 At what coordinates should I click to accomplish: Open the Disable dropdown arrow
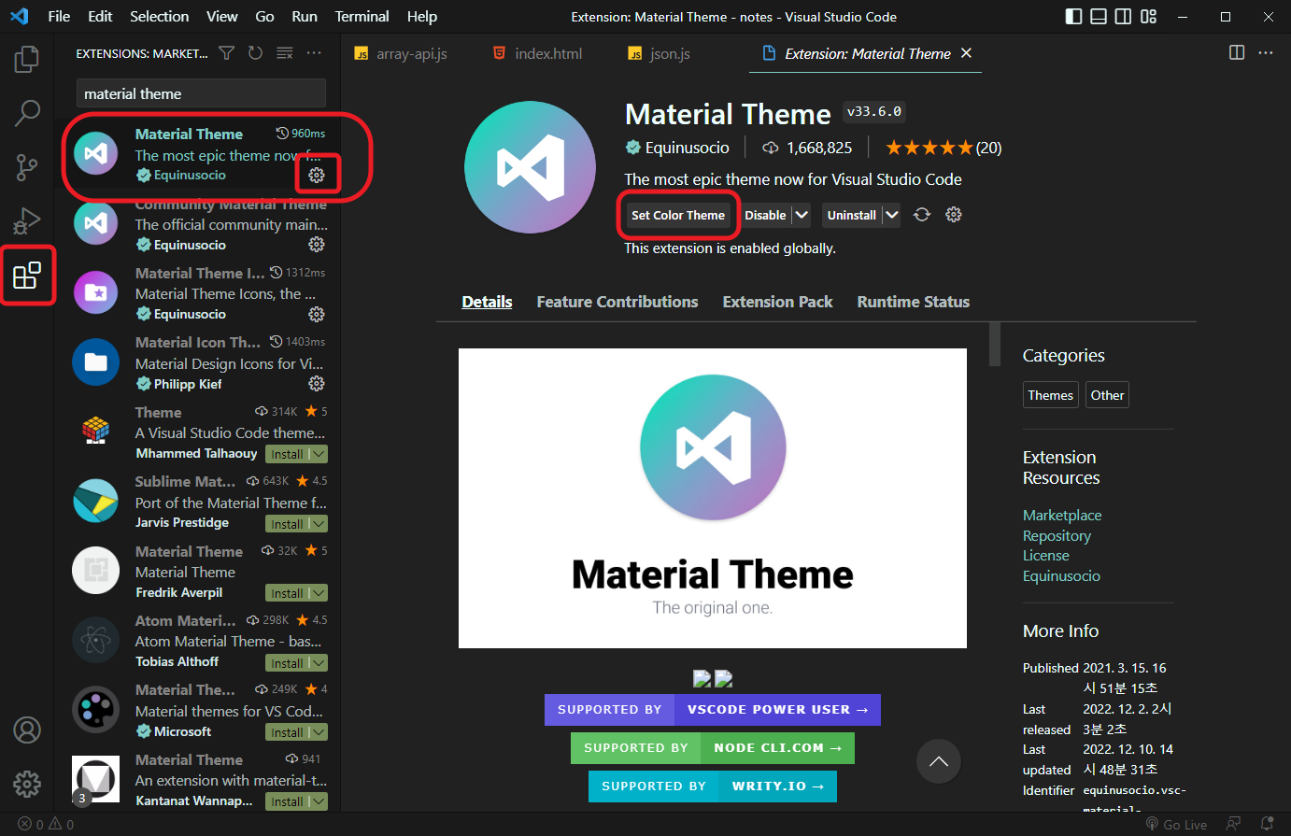point(802,215)
